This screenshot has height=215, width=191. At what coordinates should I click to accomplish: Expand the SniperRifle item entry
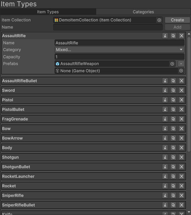(x=82, y=196)
